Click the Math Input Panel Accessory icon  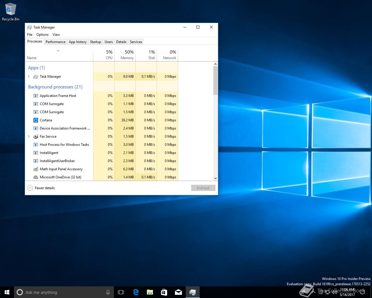coord(36,169)
